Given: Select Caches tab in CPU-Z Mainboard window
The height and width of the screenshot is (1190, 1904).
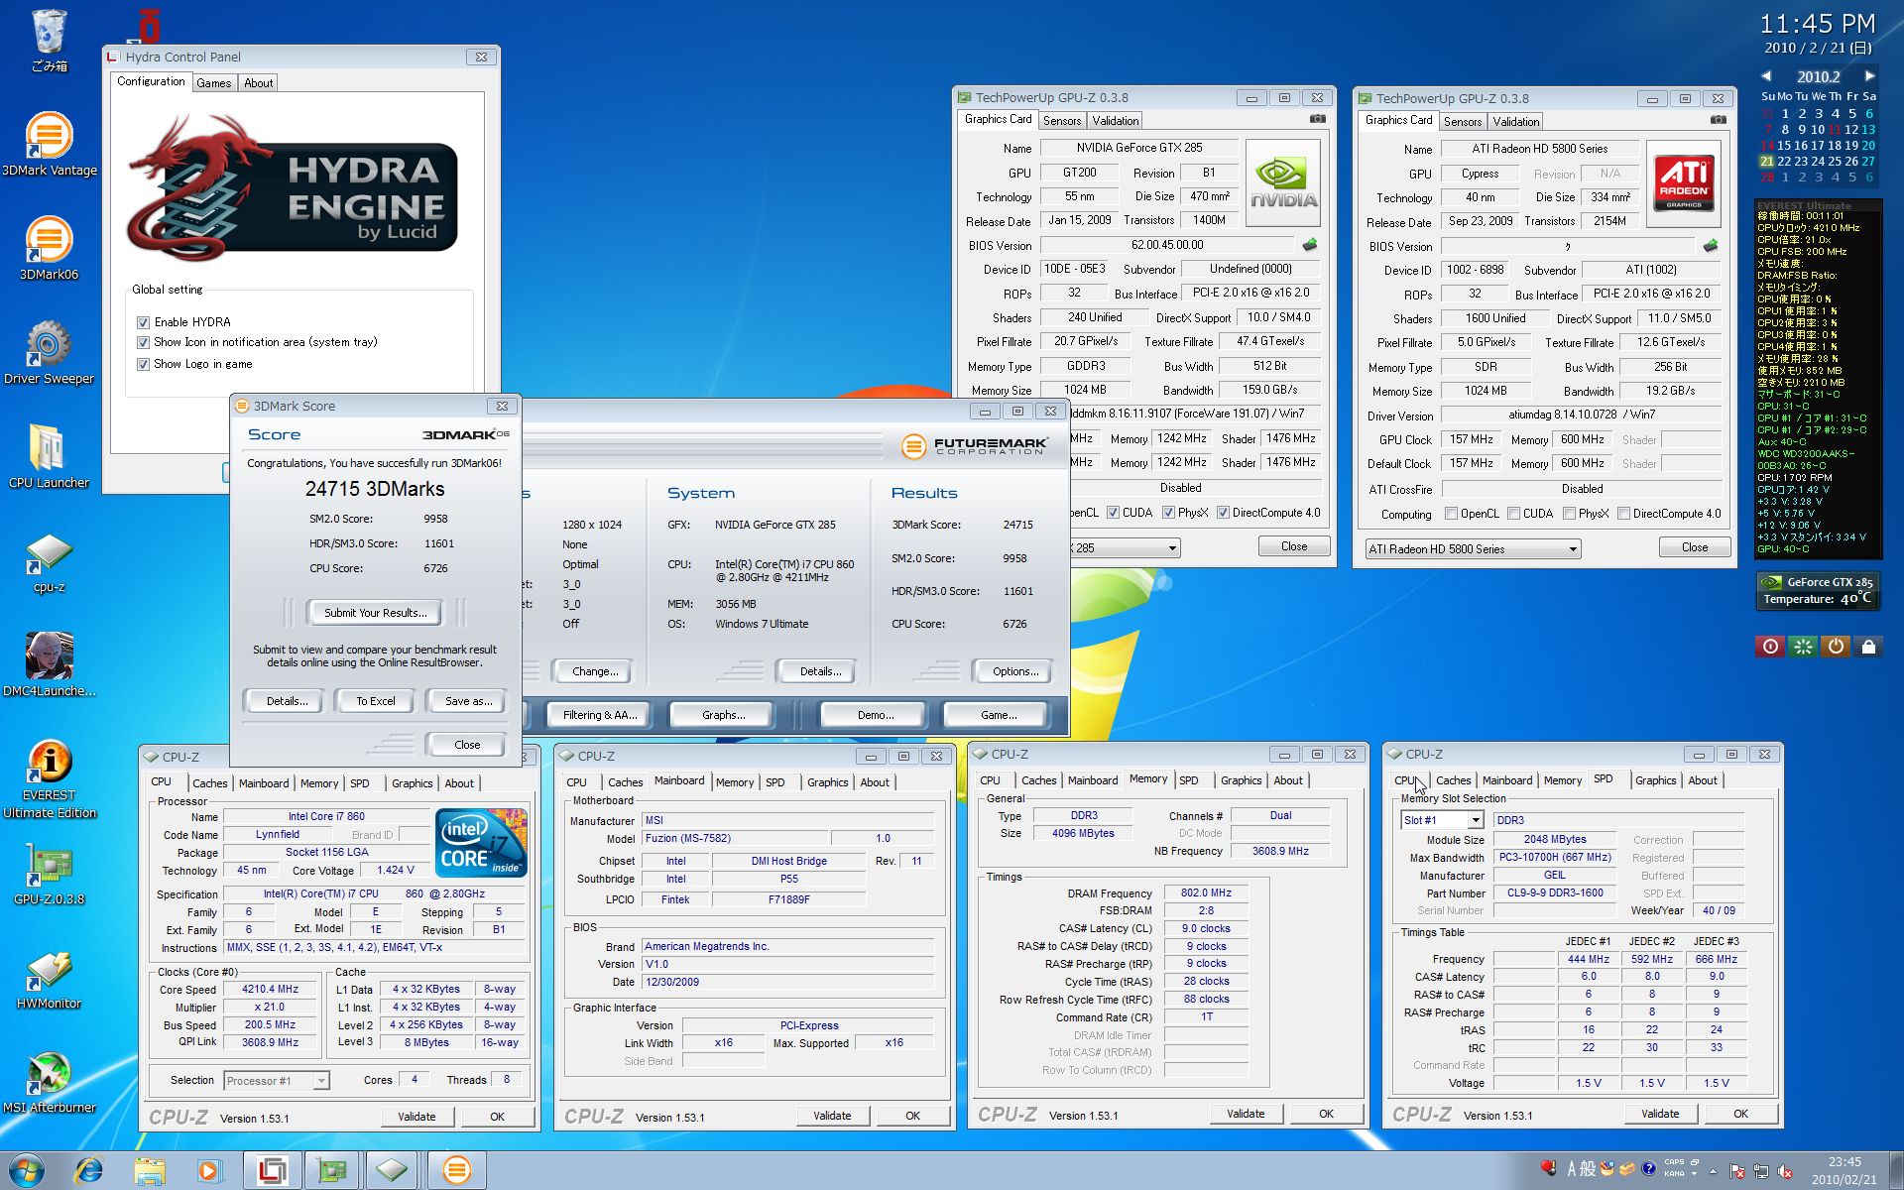Looking at the screenshot, I should 625,782.
